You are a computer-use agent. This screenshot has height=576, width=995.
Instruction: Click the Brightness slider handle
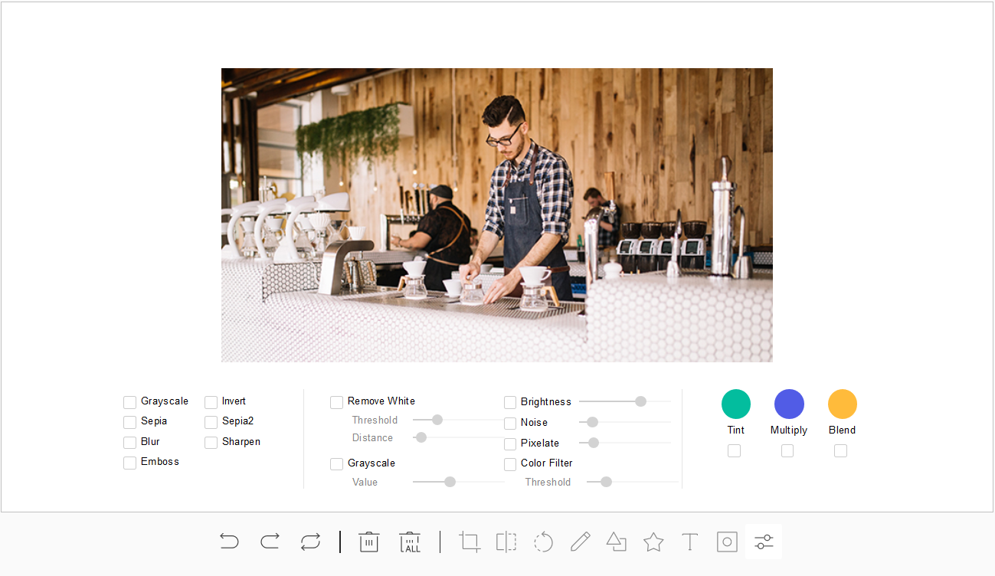pos(640,401)
